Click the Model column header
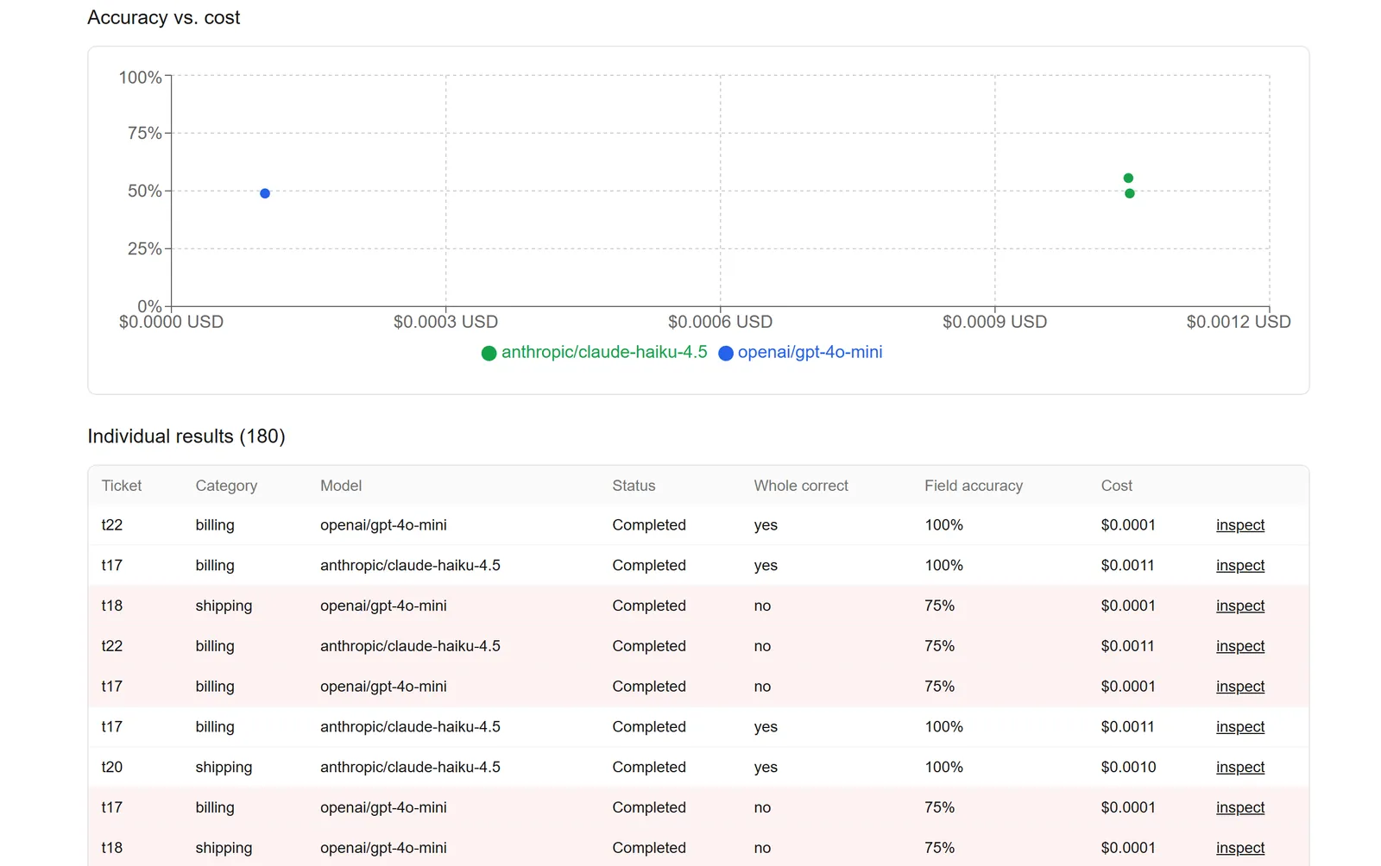The image size is (1381, 866). pyautogui.click(x=341, y=486)
